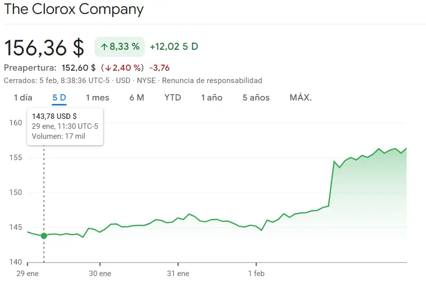
Task: Switch to the 6 M range tab
Action: (x=137, y=97)
